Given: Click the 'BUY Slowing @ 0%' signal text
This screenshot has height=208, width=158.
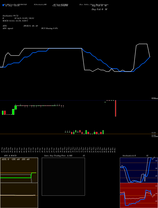Looking at the screenshot, I should tap(50, 28).
